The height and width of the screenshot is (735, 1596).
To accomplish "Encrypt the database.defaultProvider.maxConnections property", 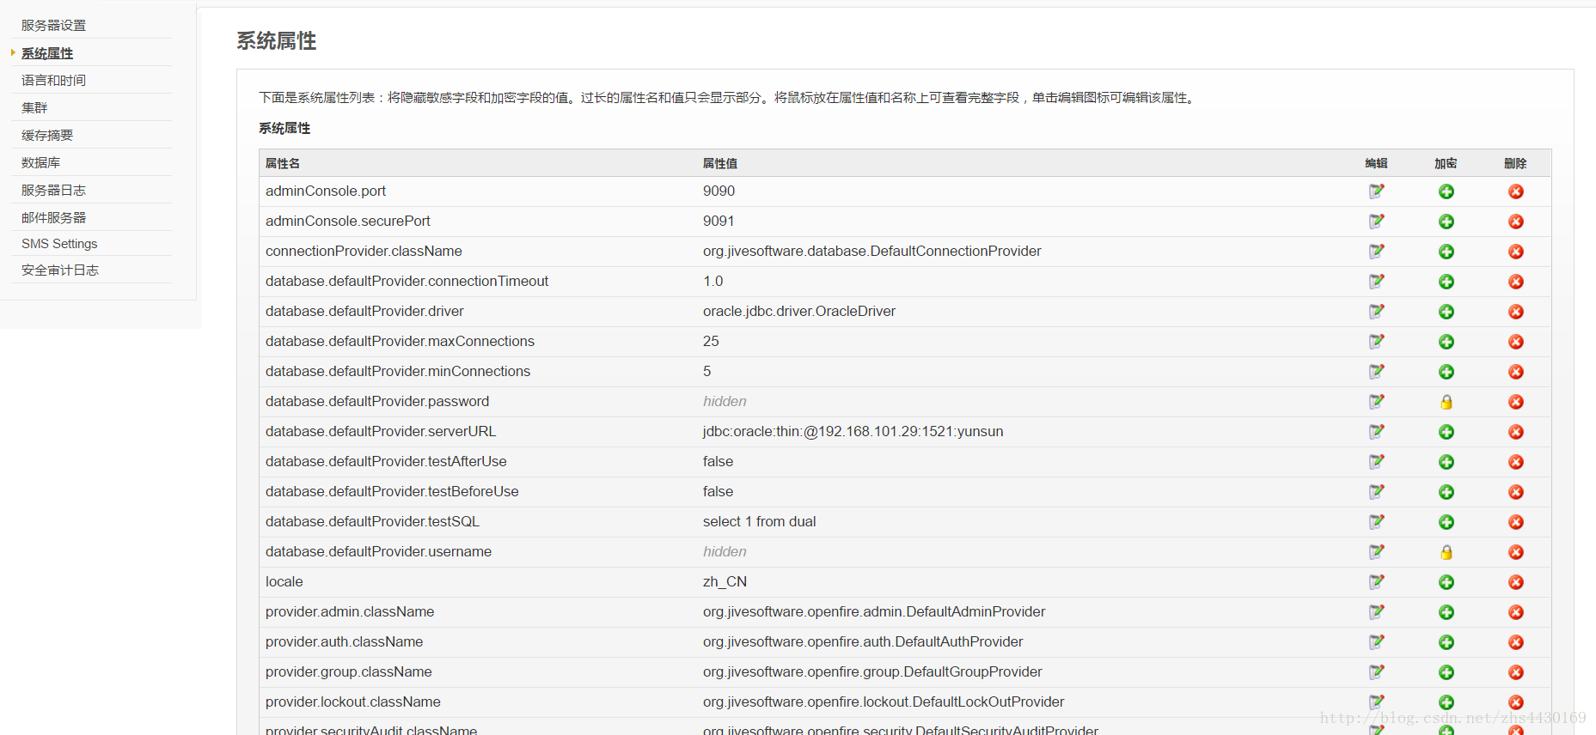I will (x=1446, y=342).
